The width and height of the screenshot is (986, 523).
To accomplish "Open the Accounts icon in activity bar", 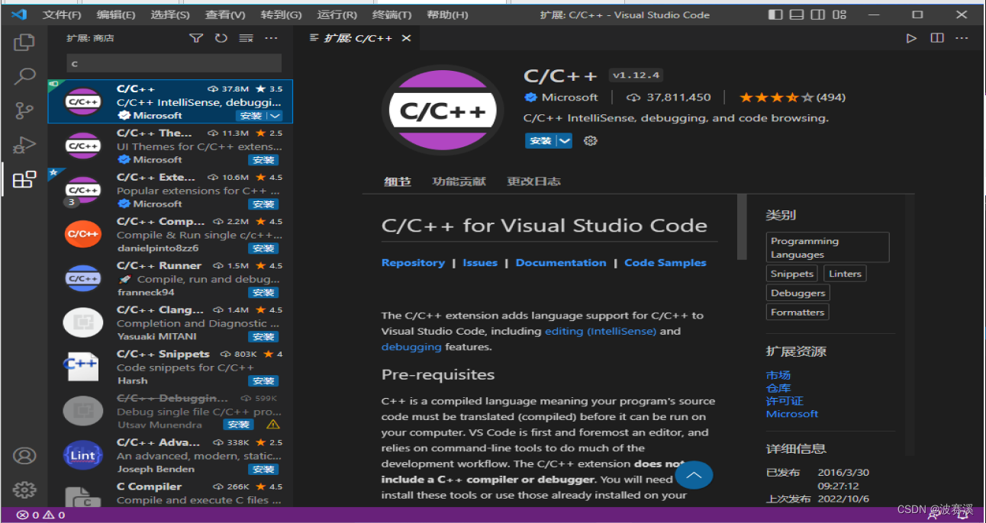I will [24, 456].
